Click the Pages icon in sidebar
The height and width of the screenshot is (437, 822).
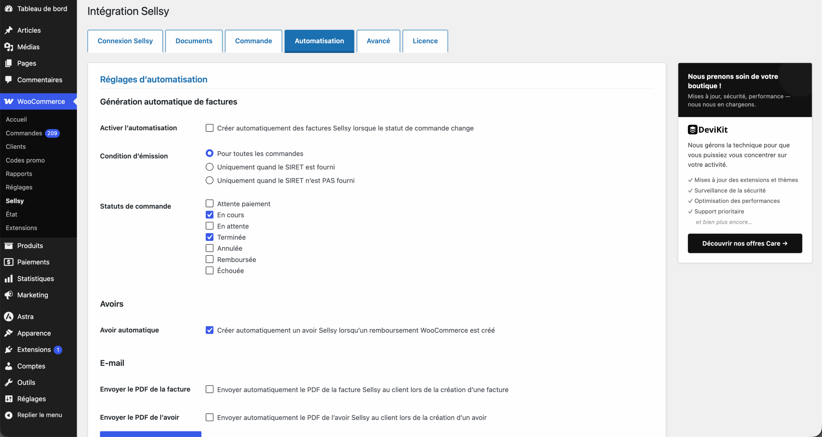(x=9, y=63)
